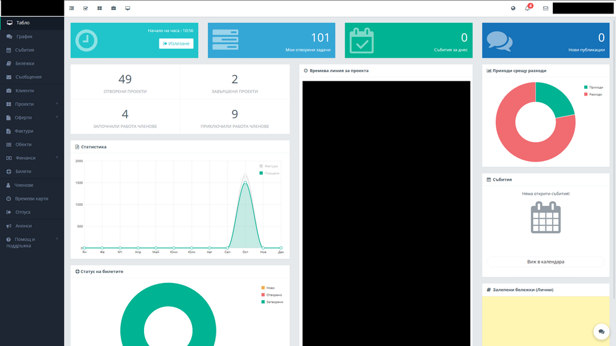Screen dimensions: 616x346
Task: Click the 9 Приключили работа членове stat
Action: [235, 118]
